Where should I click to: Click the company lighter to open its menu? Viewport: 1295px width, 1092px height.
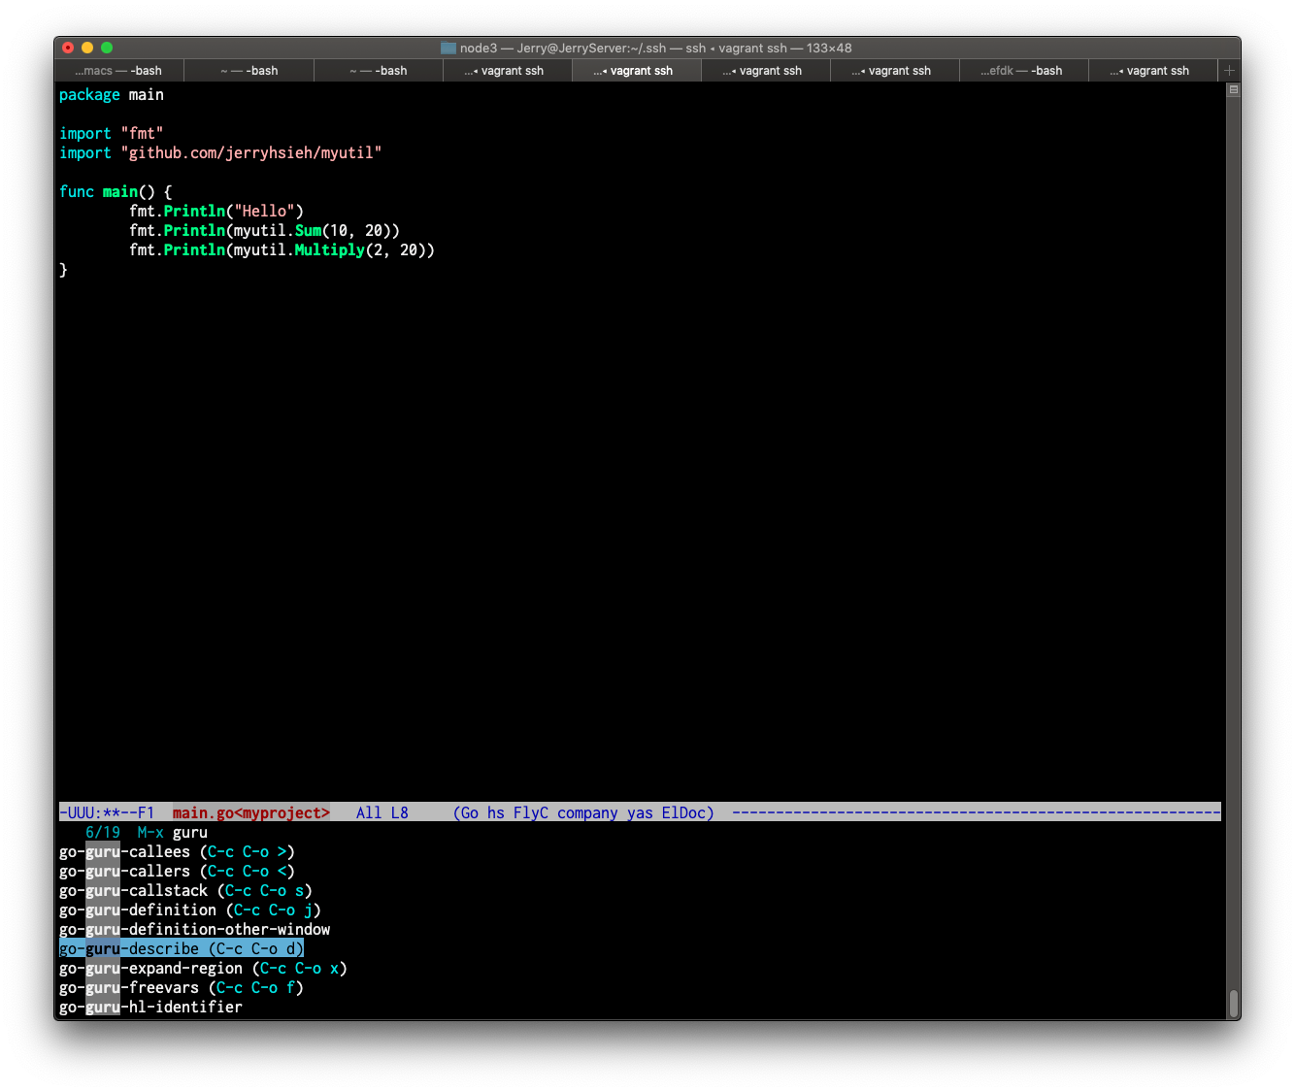[x=586, y=812]
